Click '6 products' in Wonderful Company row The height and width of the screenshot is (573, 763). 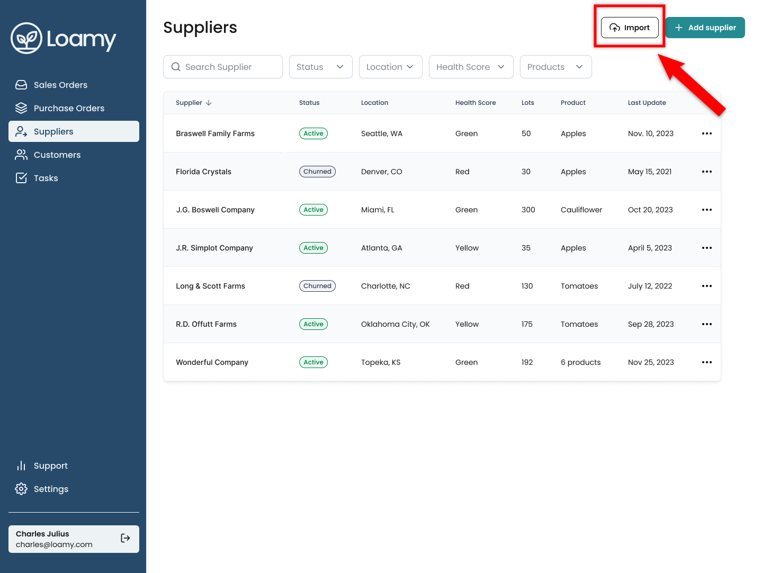pyautogui.click(x=581, y=362)
